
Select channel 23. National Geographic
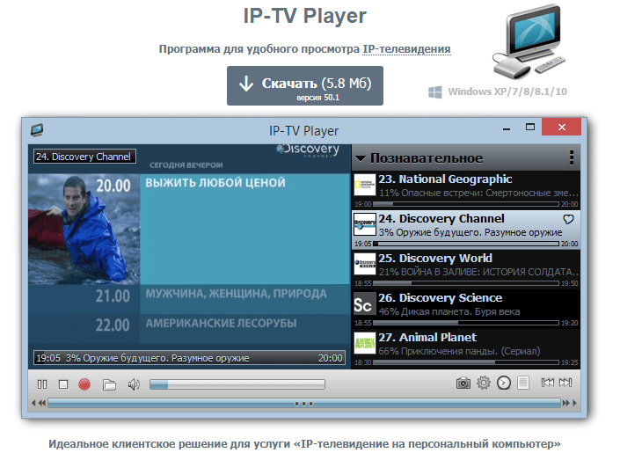(466, 190)
